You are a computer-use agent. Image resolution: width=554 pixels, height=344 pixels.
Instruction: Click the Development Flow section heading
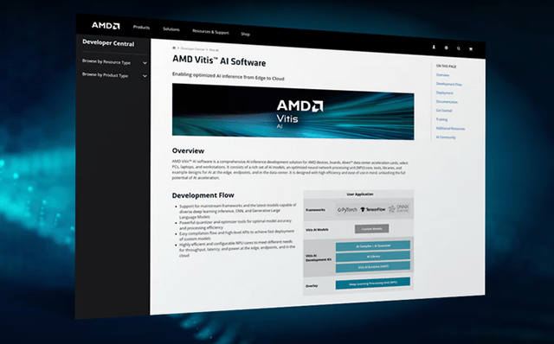tap(203, 195)
